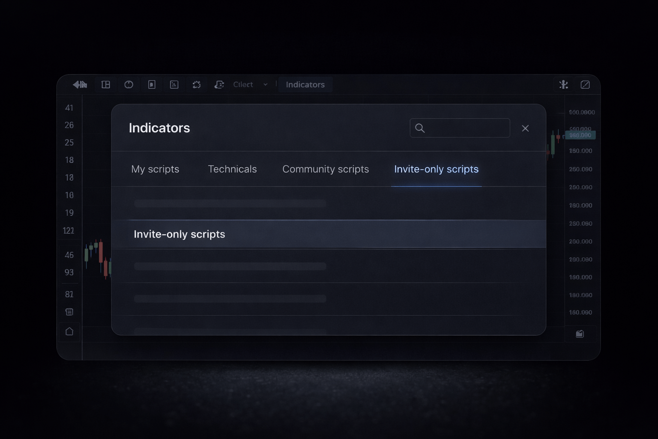Click the home icon at sidebar bottom

coord(69,331)
